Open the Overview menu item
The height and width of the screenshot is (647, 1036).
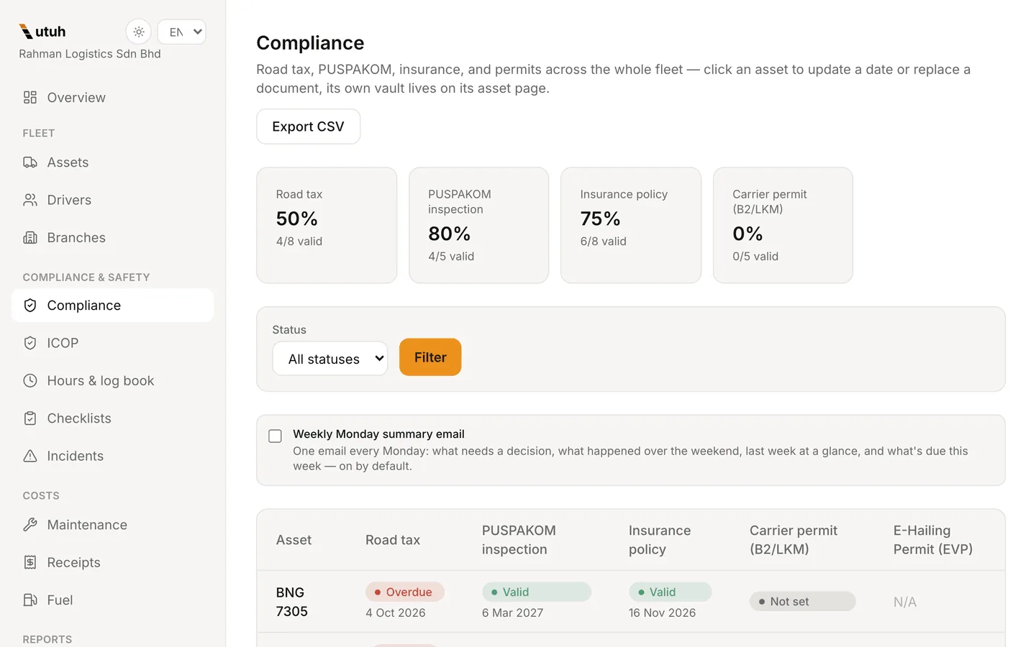point(113,97)
